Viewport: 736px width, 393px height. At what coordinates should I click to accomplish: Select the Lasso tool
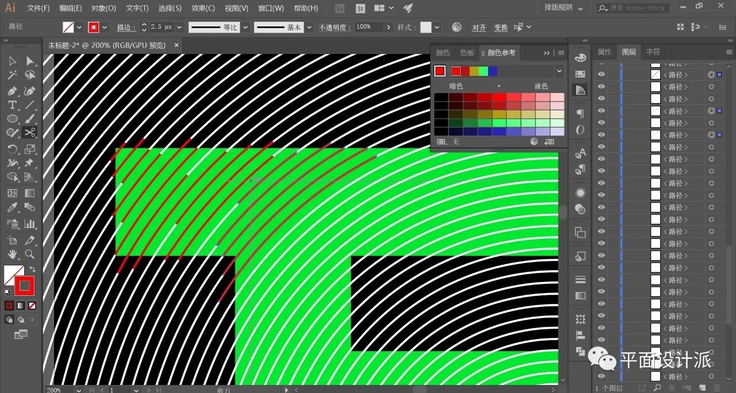click(30, 75)
